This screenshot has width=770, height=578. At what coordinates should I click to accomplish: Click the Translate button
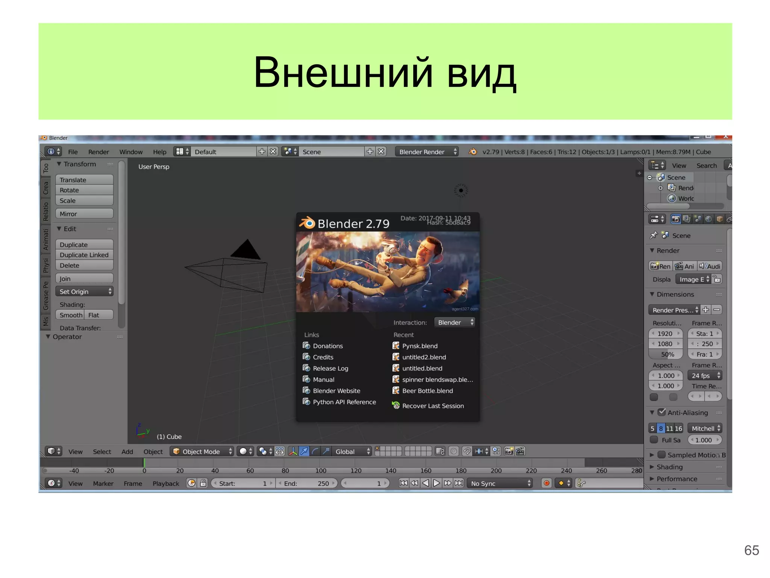(84, 180)
